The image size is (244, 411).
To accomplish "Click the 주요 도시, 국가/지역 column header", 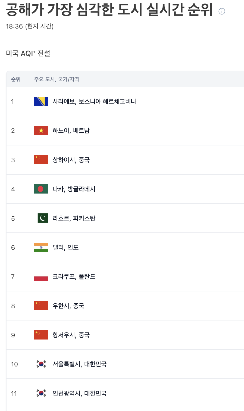I will coord(57,79).
